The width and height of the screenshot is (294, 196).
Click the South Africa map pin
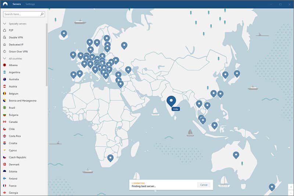point(111,158)
